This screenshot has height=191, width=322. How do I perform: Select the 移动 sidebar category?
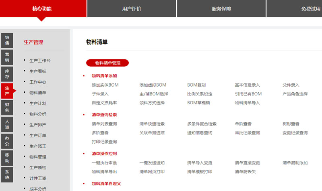(x=7, y=158)
